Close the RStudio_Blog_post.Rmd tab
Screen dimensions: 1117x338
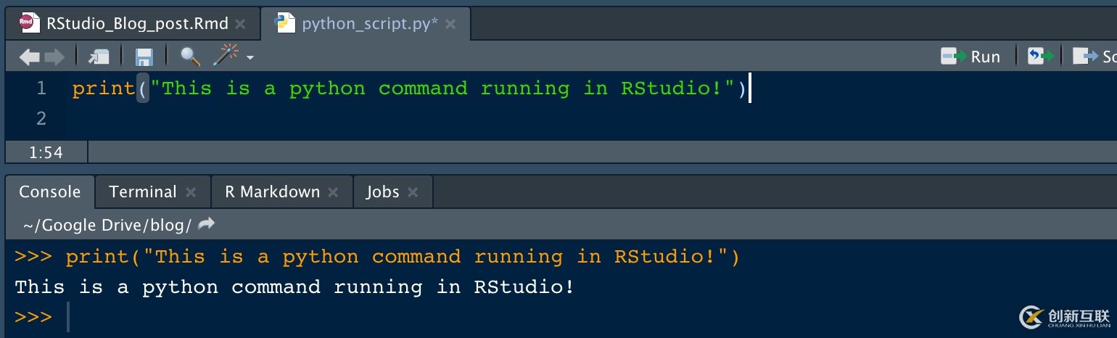240,24
